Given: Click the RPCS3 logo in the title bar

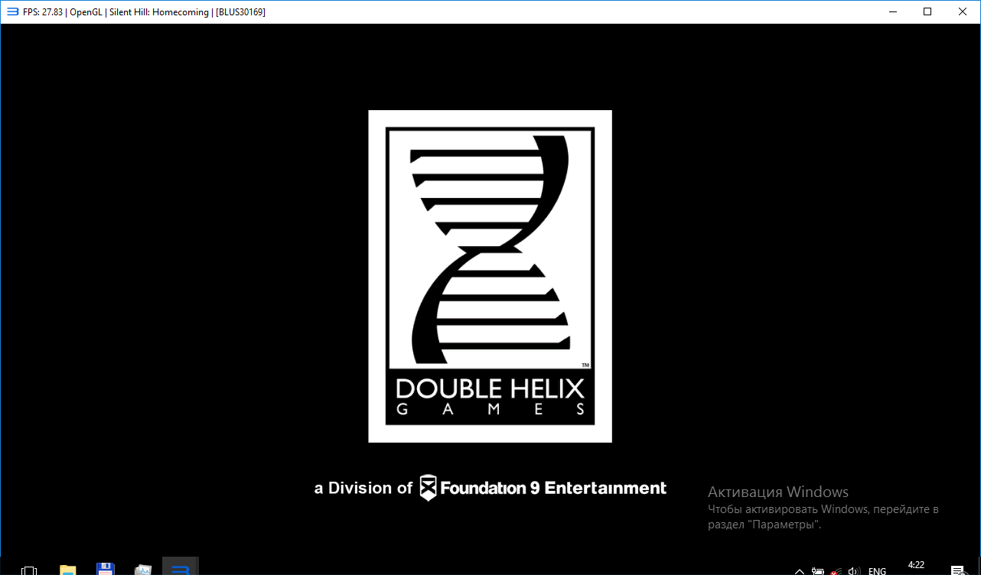Looking at the screenshot, I should 12,11.
